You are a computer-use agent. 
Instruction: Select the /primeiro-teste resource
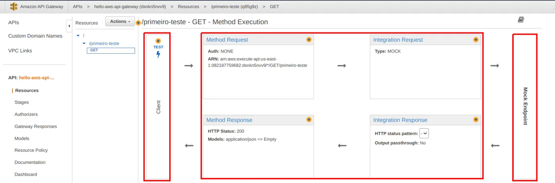104,43
